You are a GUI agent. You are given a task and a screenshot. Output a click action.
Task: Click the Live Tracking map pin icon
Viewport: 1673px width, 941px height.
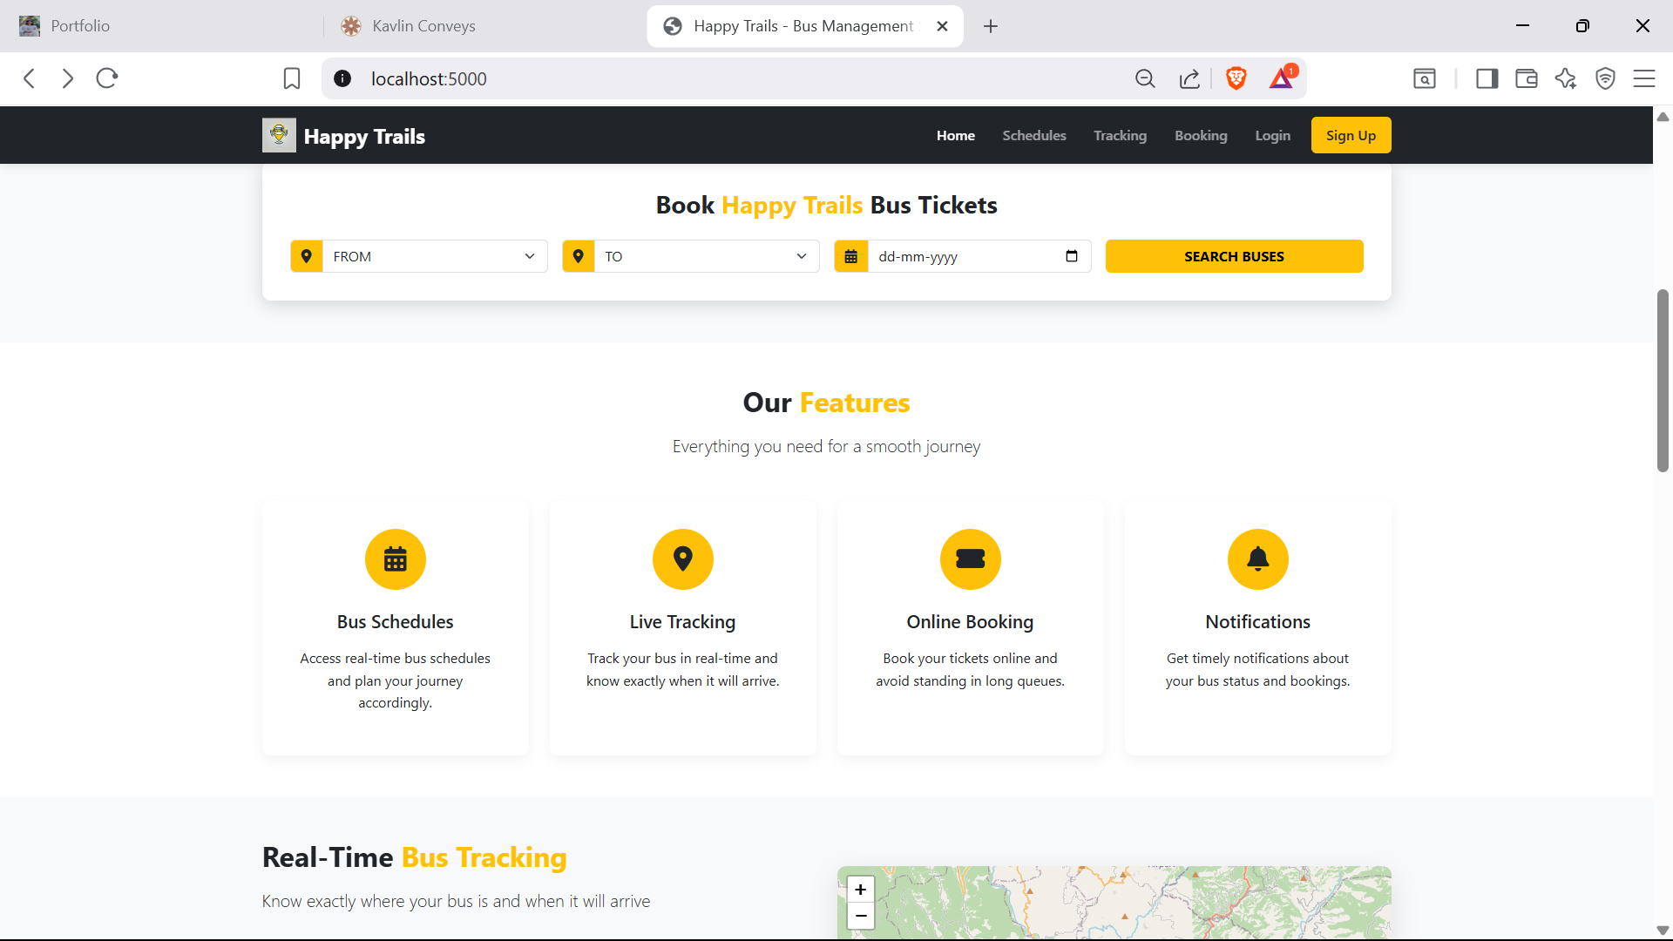coord(682,559)
